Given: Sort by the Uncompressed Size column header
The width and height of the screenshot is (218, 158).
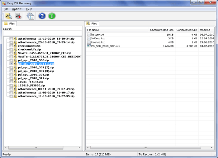Looking at the screenshot, I should tap(162, 30).
